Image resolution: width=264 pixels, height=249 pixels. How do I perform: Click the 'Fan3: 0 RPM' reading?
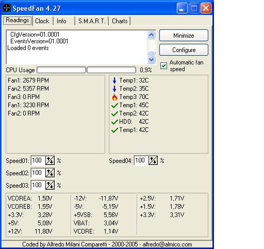pos(24,97)
